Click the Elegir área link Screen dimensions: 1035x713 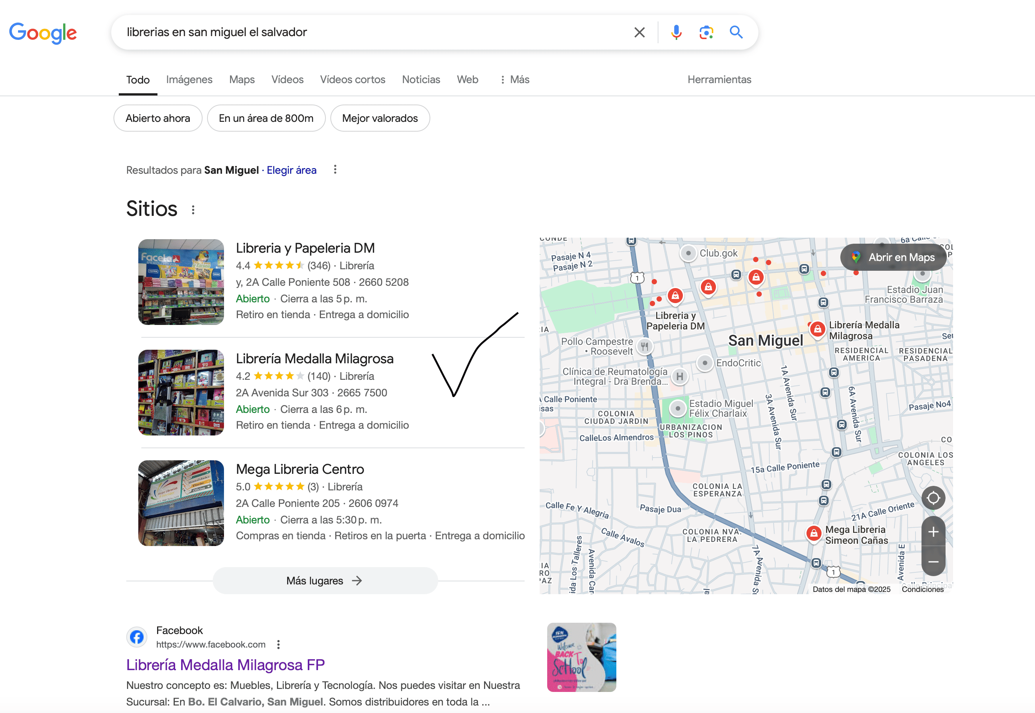tap(292, 170)
